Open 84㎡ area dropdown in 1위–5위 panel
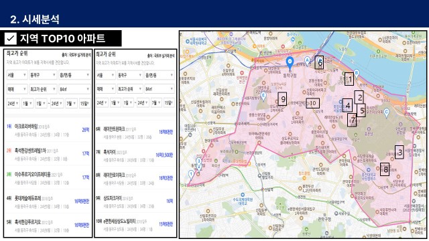429x241 pixels. pos(74,89)
